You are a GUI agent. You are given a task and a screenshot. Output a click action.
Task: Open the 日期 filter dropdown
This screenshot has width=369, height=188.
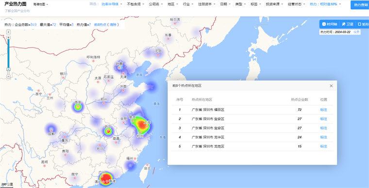tap(225, 4)
